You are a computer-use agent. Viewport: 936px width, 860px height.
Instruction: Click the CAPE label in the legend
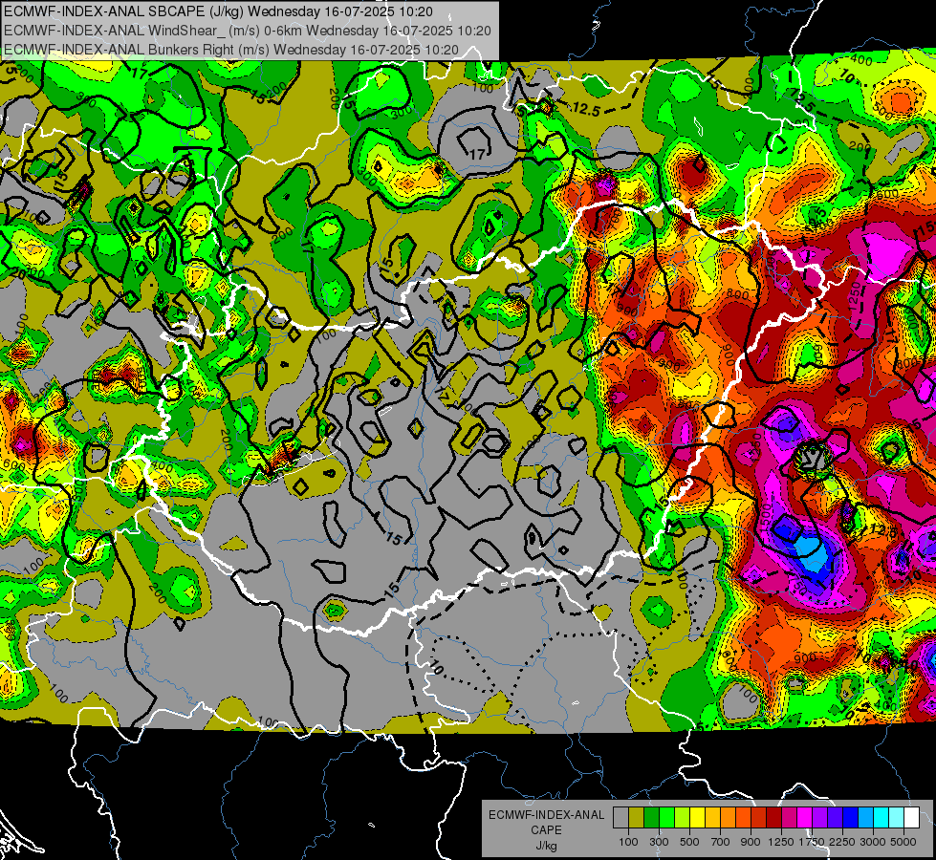point(546,830)
